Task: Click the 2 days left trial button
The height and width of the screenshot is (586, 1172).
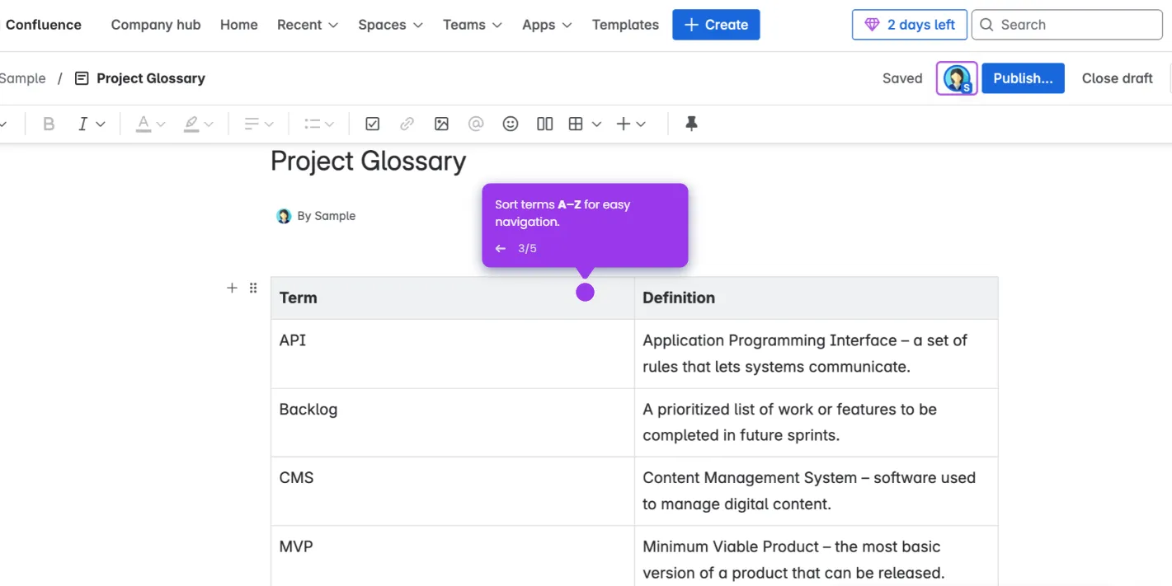Action: click(909, 25)
